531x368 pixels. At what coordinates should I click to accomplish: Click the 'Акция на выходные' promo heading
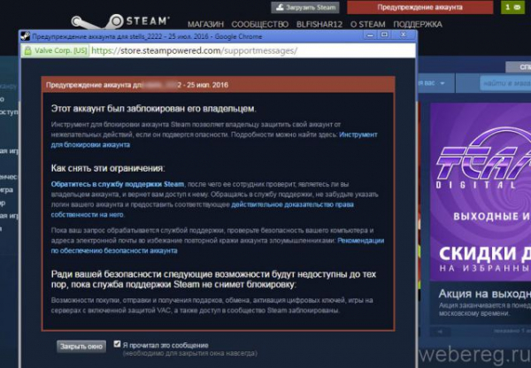485,294
